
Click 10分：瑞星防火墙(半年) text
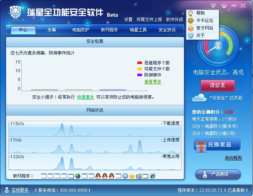[215, 126]
